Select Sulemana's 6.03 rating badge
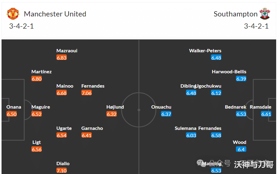The width and height of the screenshot is (278, 174). [x=191, y=135]
